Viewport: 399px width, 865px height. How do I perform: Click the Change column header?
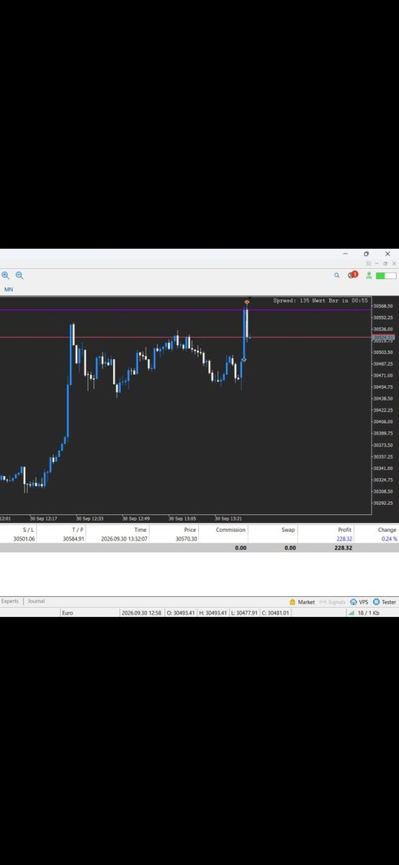pyautogui.click(x=387, y=530)
